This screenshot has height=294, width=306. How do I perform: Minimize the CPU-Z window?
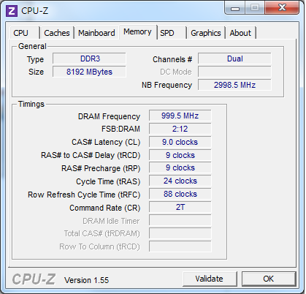click(235, 9)
